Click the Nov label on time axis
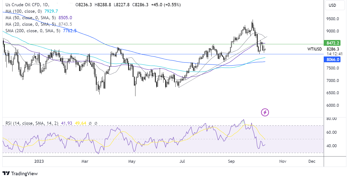 pos(282,161)
